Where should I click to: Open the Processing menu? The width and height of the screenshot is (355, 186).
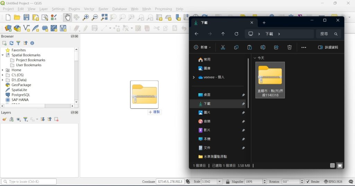(x=163, y=9)
